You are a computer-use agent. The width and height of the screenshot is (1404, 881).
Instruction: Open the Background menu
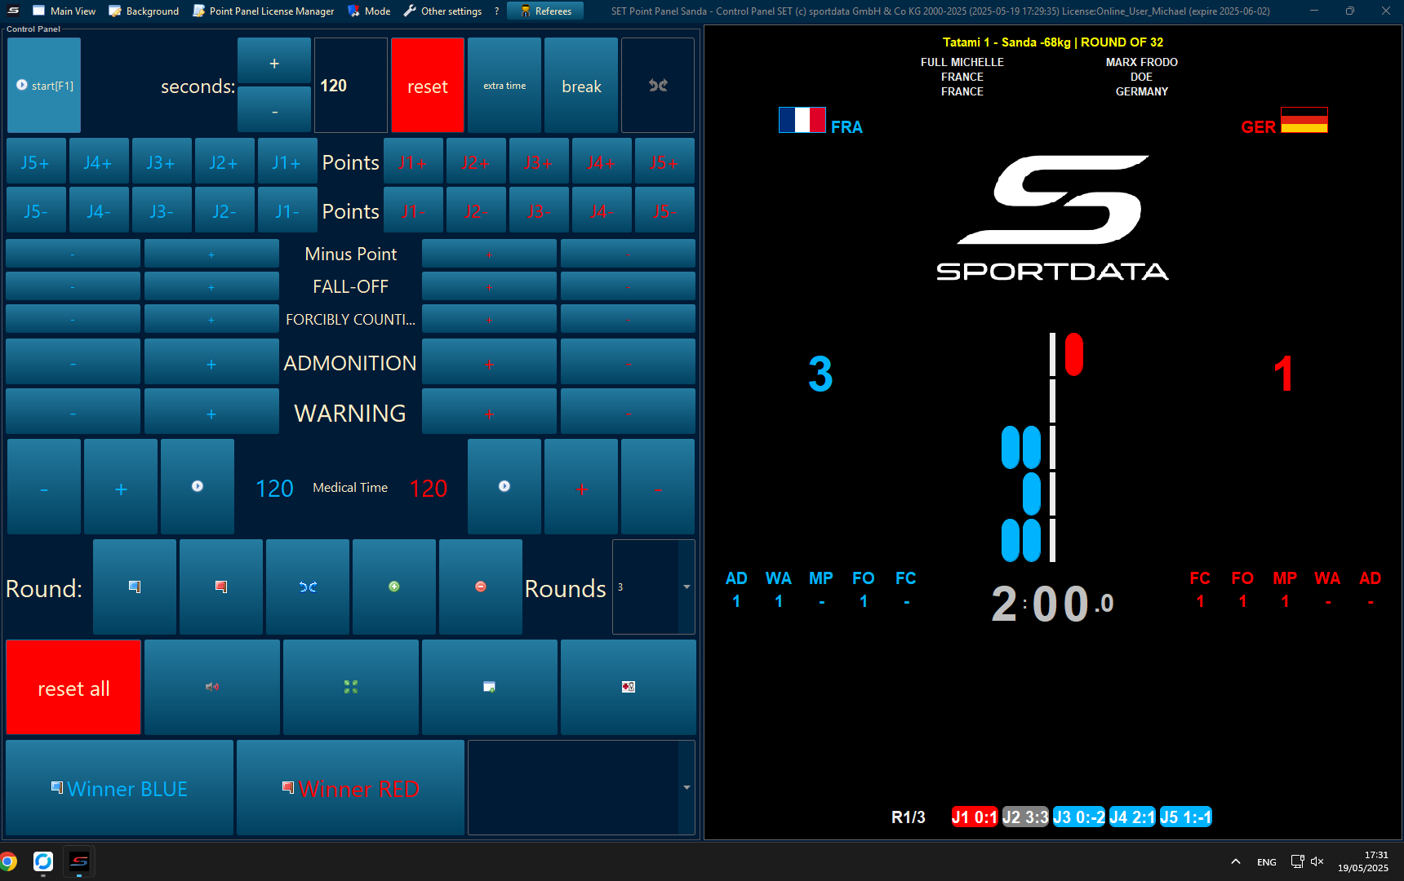click(x=144, y=11)
